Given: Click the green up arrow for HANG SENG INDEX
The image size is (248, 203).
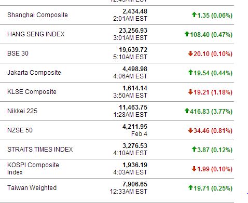Looking at the screenshot, I should tap(187, 34).
